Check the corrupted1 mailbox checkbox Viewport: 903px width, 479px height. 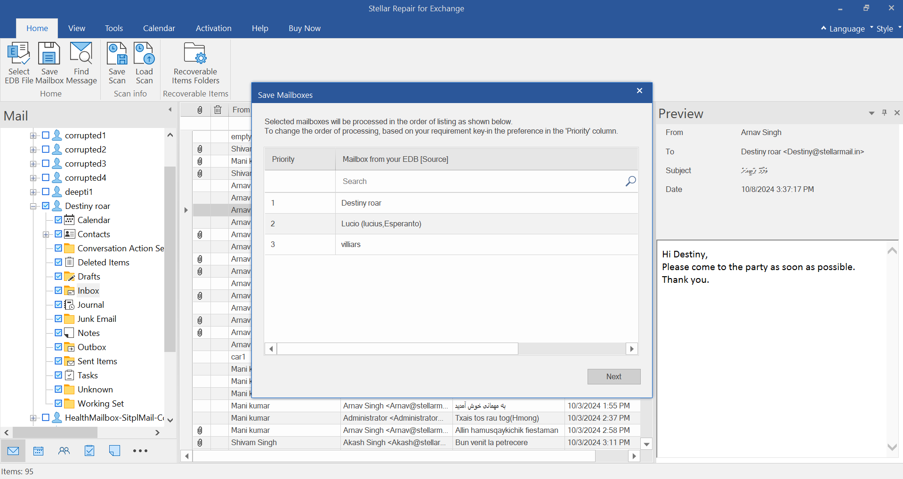click(46, 136)
